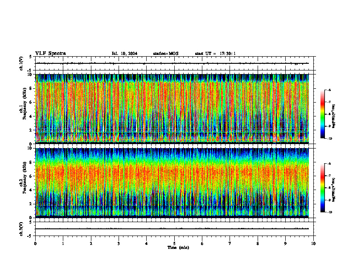Click time axis tick label 9
353x273 pixels.
click(285, 244)
